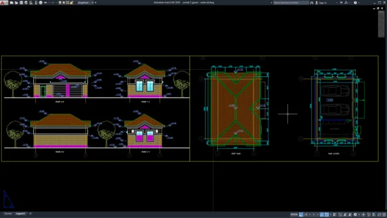This screenshot has width=387, height=218.
Task: Click the annotation visibility icon in status bar
Action: click(350, 214)
